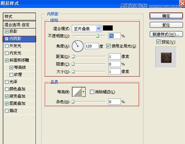Viewport: 185px width, 144px height.
Task: Click the style preview thumbnail
Action: (x=166, y=57)
